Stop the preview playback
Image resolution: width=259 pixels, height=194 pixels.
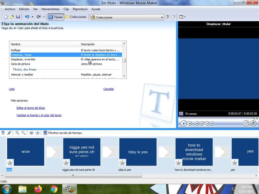pyautogui.click(x=190, y=124)
